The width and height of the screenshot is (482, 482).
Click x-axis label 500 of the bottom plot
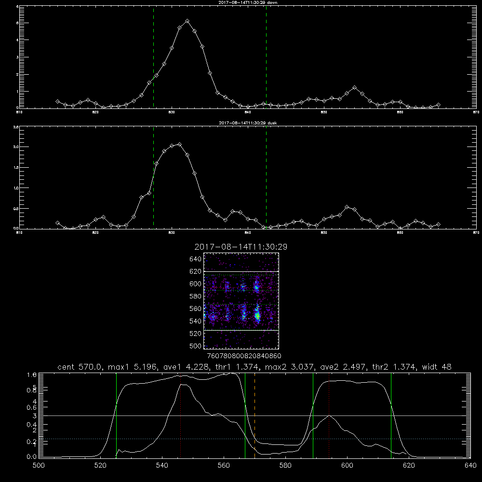[39, 466]
